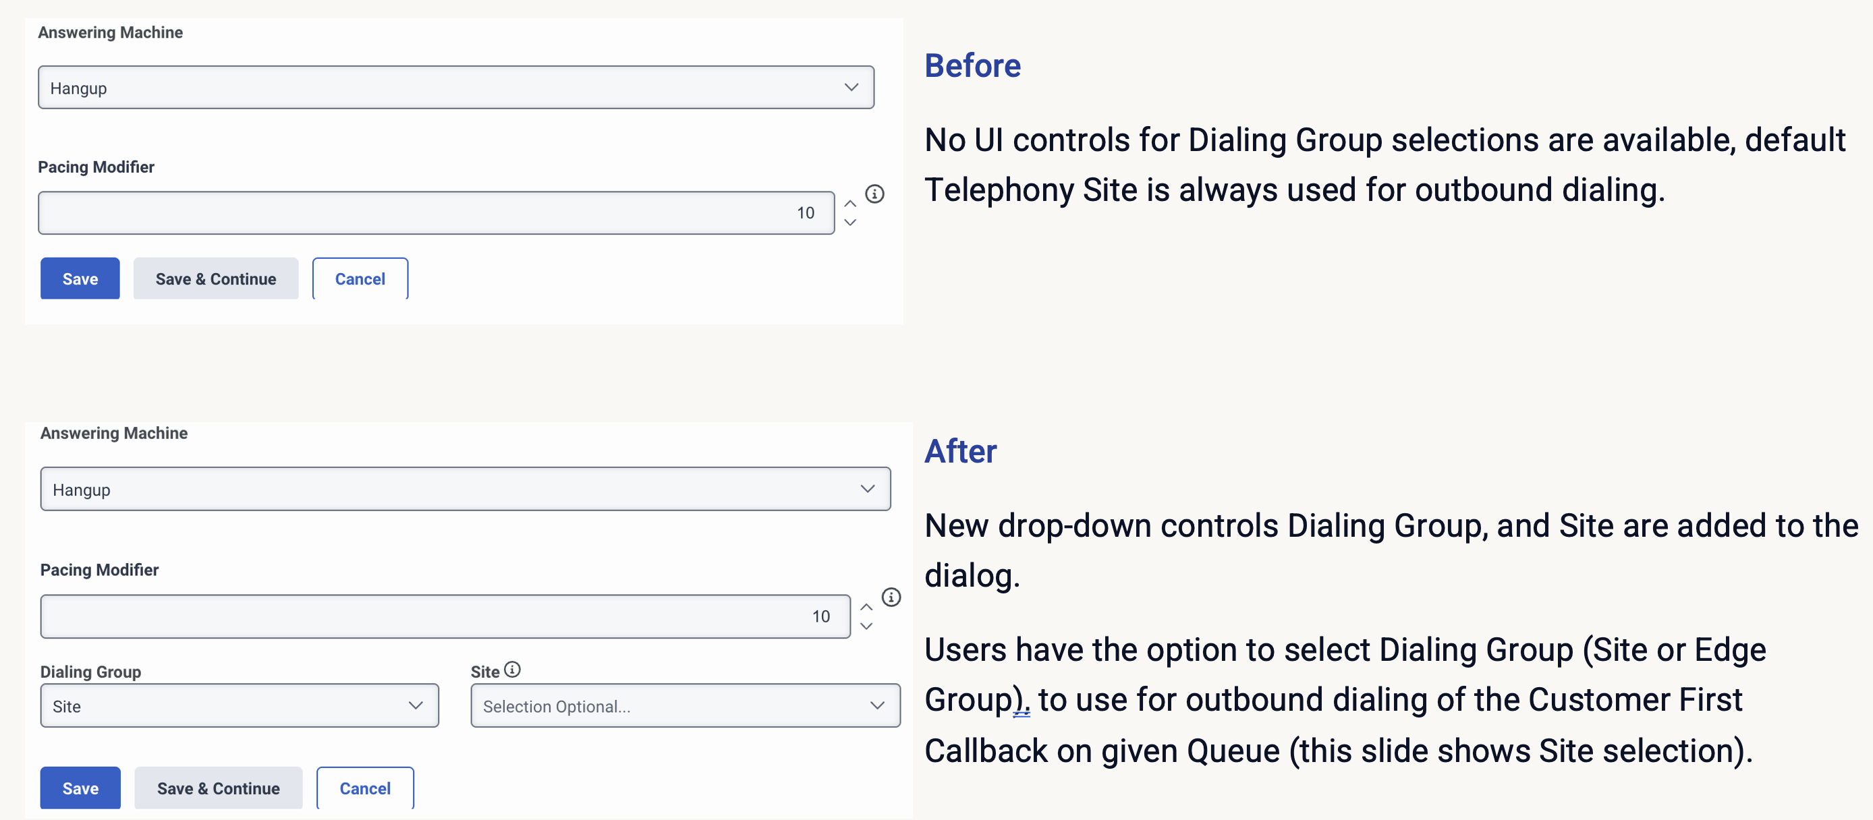Increase the bottom Pacing Modifier with the up arrow
Image resolution: width=1873 pixels, height=820 pixels.
(x=866, y=607)
